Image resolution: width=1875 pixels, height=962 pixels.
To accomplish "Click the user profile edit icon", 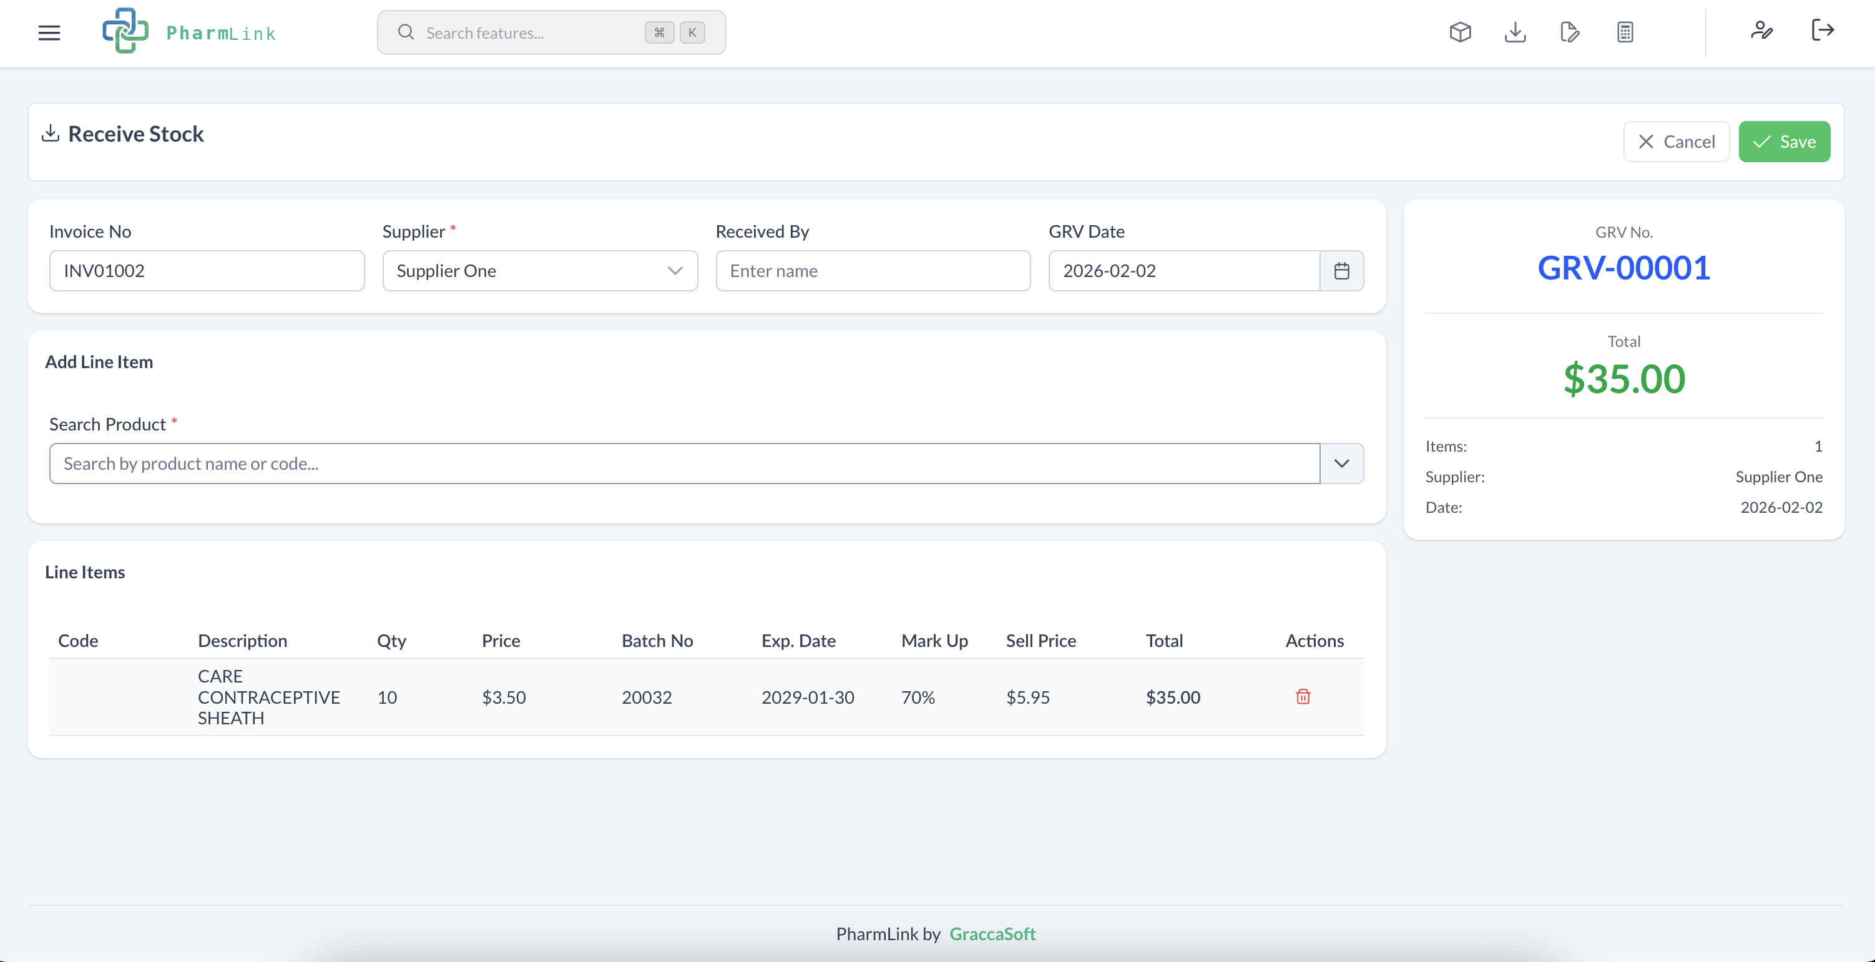I will point(1762,32).
